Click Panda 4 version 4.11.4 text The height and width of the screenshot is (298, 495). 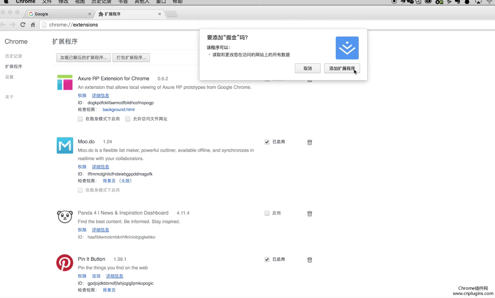click(x=183, y=213)
